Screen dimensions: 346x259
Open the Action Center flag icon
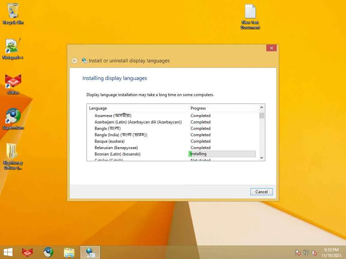click(298, 252)
